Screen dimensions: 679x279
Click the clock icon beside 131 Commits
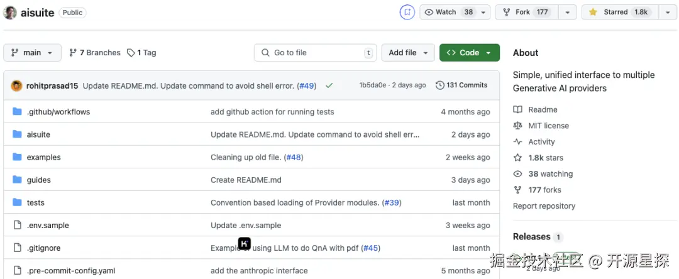click(440, 85)
